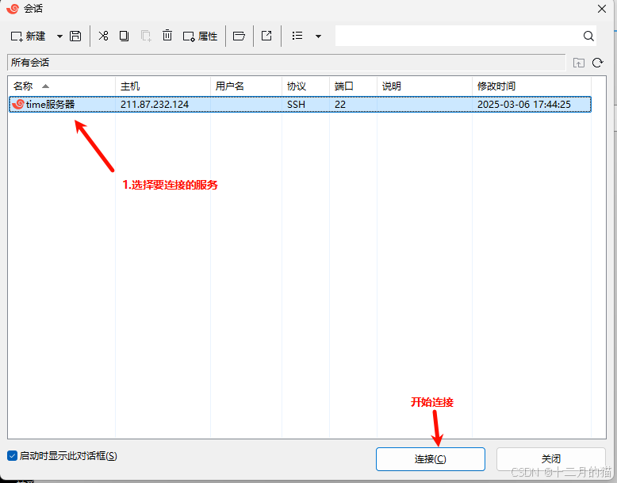Expand the view mode dropdown arrow
The height and width of the screenshot is (483, 617).
tap(318, 36)
